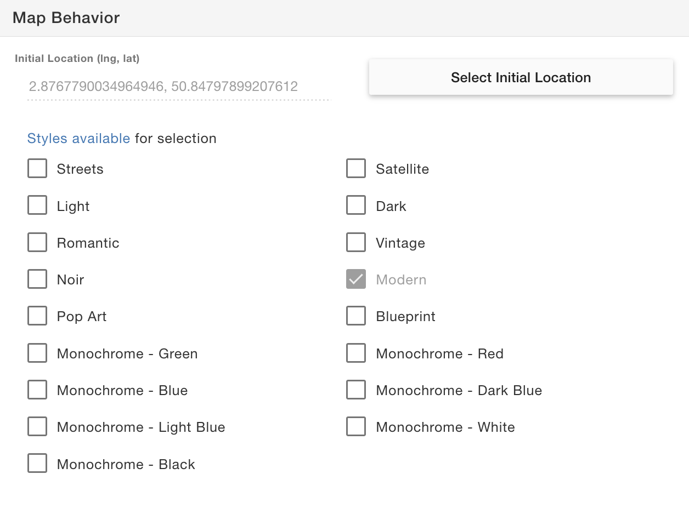Check the Monochrome - White option
The height and width of the screenshot is (514, 689).
[356, 427]
